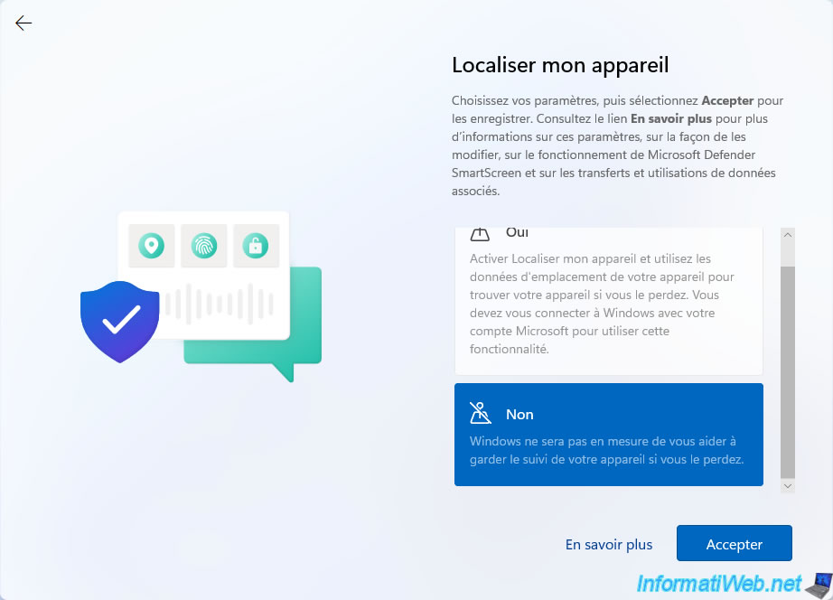This screenshot has width=833, height=600.
Task: Click the scrollbar down arrow
Action: (787, 486)
